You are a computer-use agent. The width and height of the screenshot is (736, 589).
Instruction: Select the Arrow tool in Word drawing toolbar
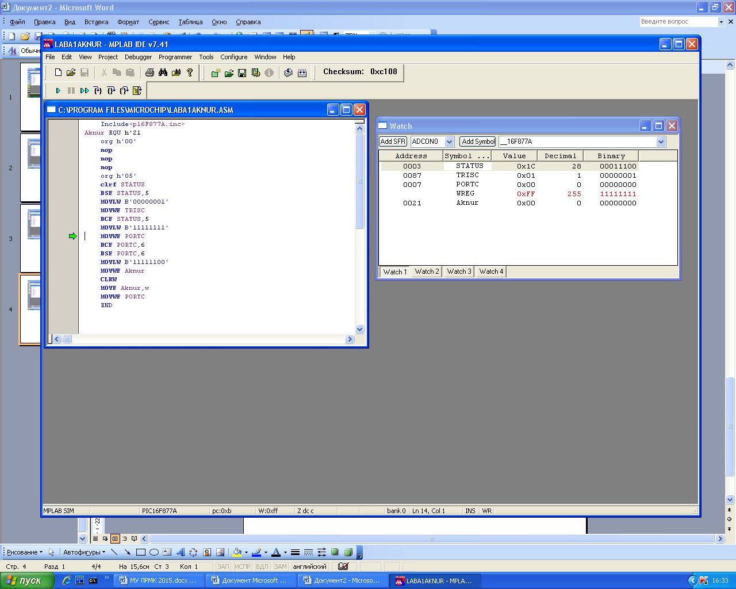pyautogui.click(x=127, y=552)
